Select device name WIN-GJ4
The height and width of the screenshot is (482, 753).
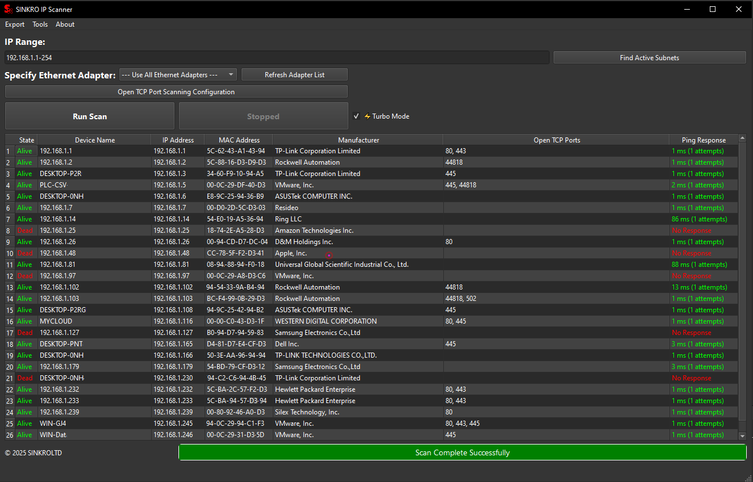click(x=53, y=424)
